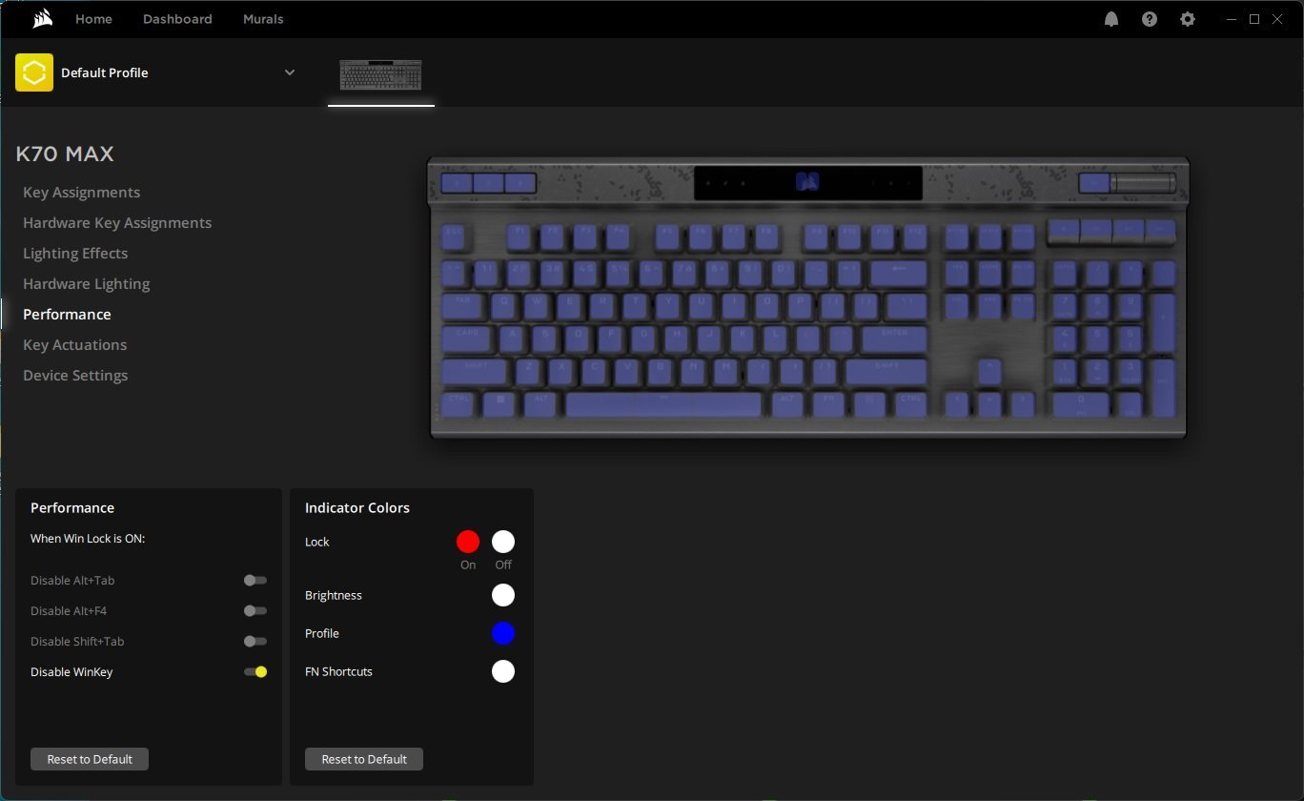Minimize the iCUE window

click(1231, 19)
